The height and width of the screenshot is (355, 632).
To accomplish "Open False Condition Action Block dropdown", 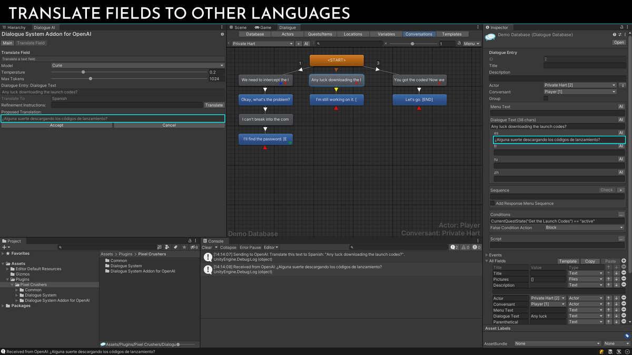I will (584, 228).
